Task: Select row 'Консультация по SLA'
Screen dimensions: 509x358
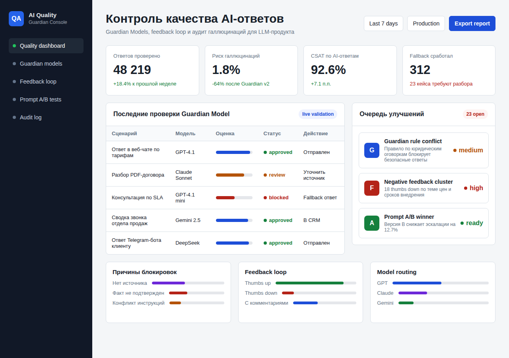Action: [225, 198]
